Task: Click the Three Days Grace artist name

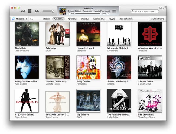Action: coord(146,117)
